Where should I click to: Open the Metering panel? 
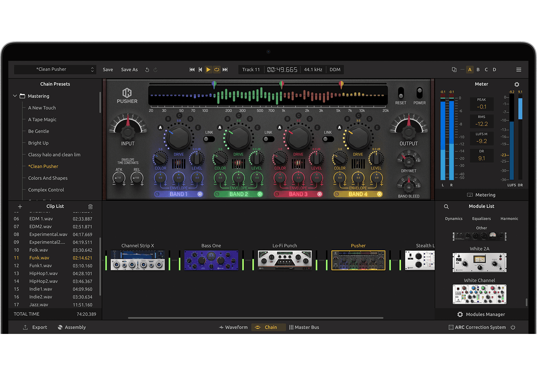(x=481, y=195)
